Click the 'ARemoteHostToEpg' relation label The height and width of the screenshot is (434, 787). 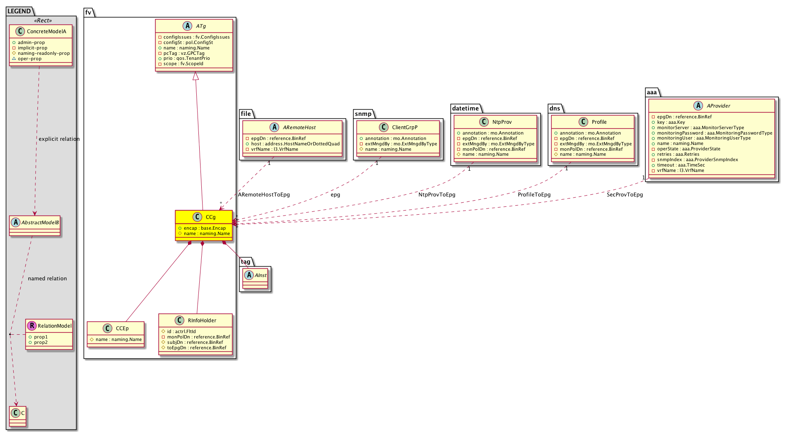point(264,195)
